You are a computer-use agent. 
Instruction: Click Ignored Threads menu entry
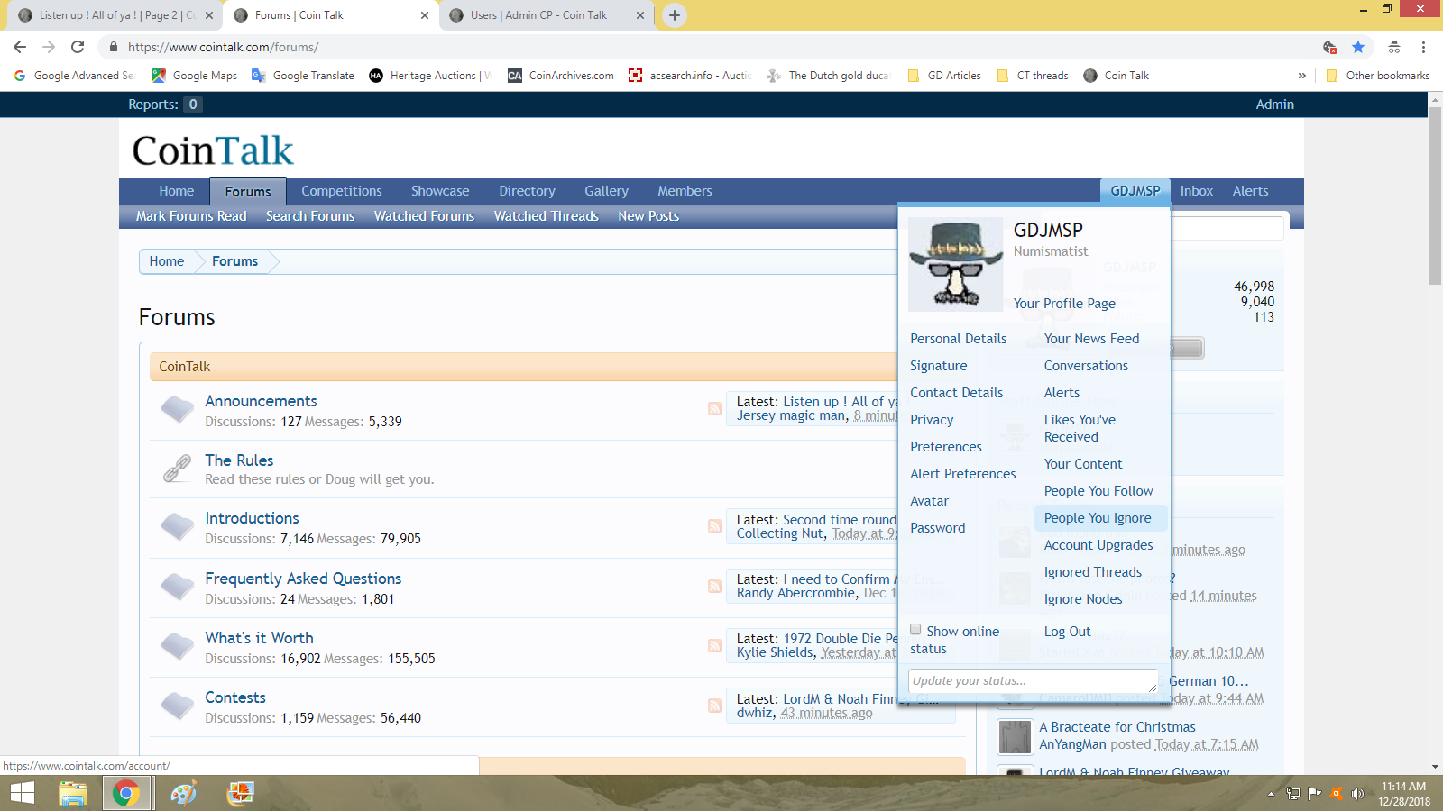click(x=1092, y=572)
